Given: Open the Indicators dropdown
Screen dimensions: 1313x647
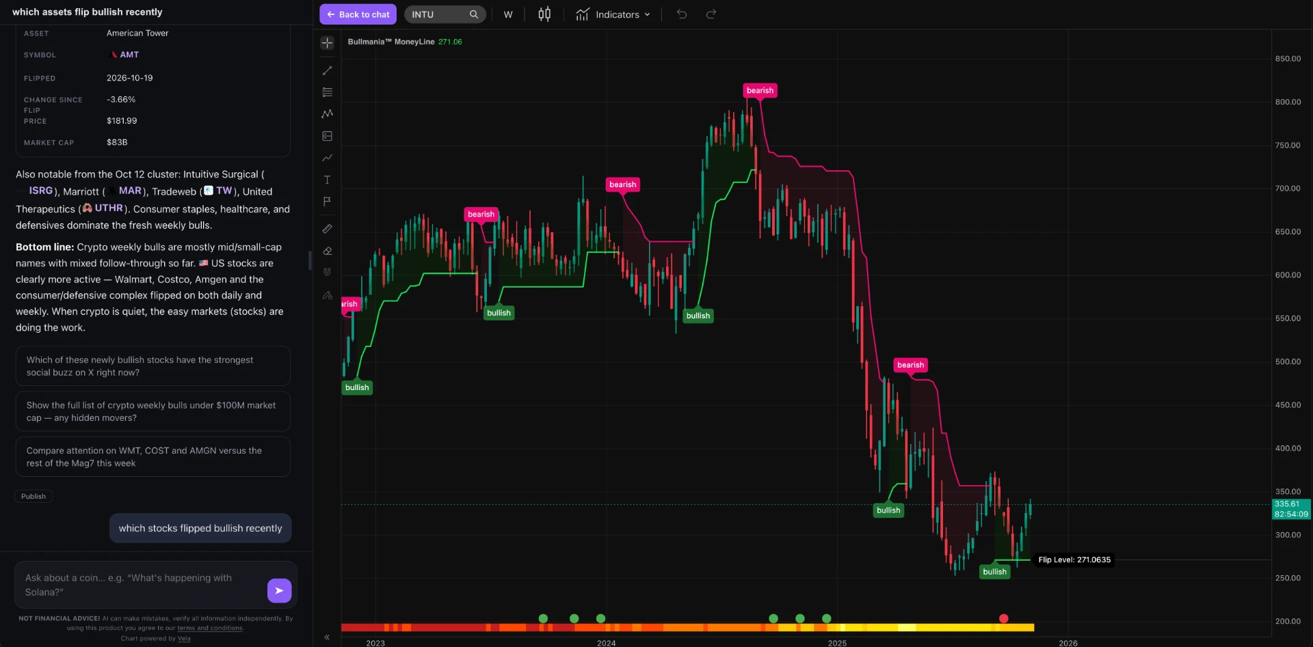Looking at the screenshot, I should pos(613,14).
